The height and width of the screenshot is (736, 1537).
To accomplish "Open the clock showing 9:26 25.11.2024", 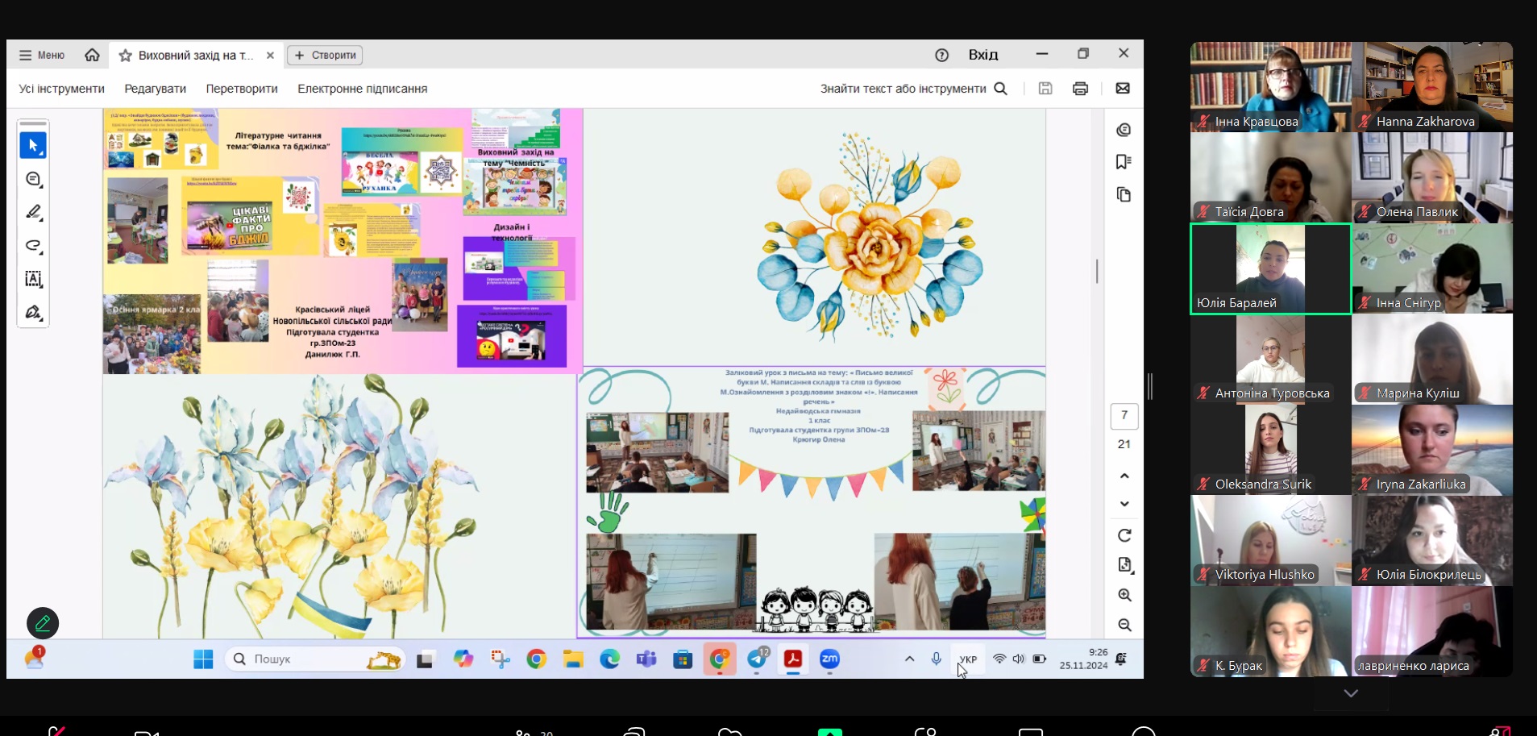I will (1084, 659).
